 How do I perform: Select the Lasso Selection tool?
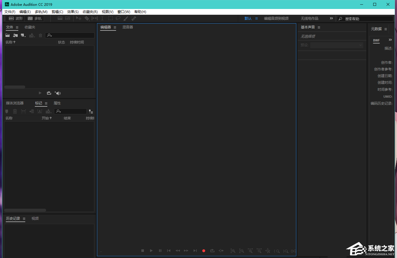tap(118, 18)
